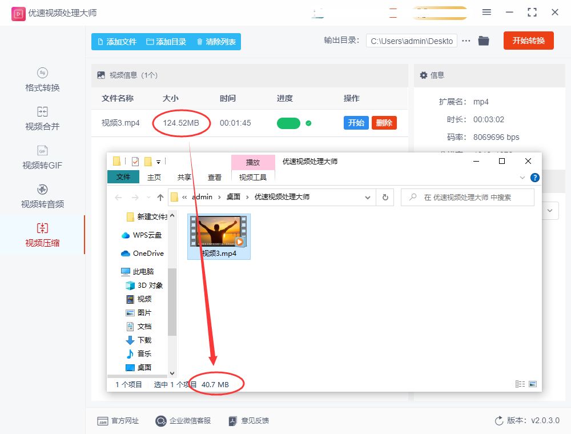
Task: Click the blue 开始 button for 视频3.mp4
Action: click(356, 123)
